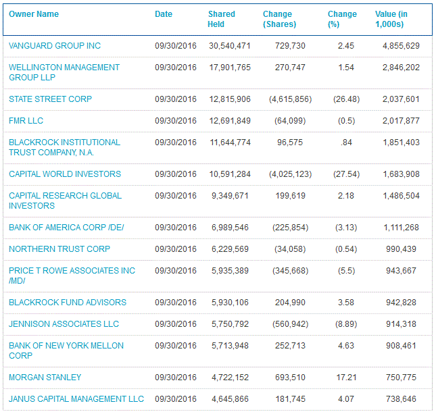Select Janus value 738,646

coord(401,399)
